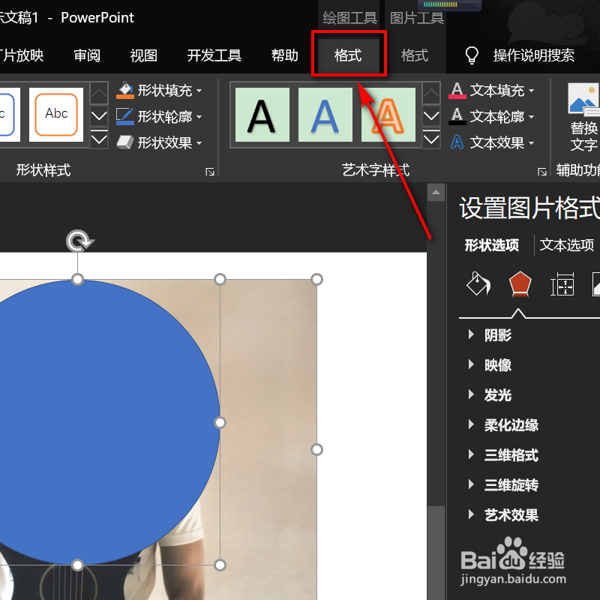The image size is (600, 600).
Task: Click the shape fill paint bucket icon
Action: [x=125, y=90]
